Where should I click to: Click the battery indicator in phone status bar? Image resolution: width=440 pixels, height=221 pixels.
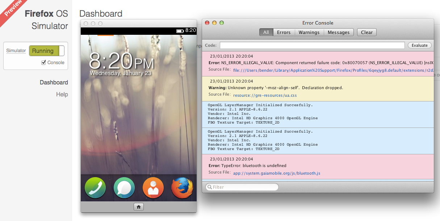(180, 31)
